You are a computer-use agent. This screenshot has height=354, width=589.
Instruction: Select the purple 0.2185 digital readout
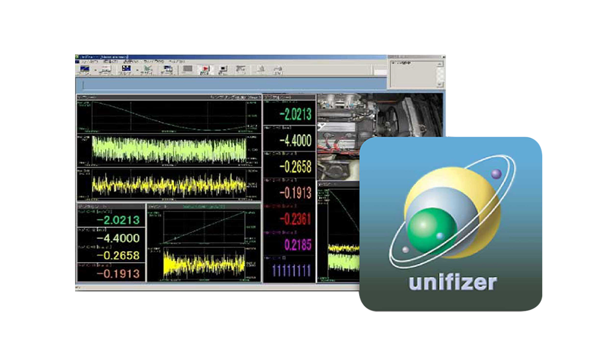point(289,244)
